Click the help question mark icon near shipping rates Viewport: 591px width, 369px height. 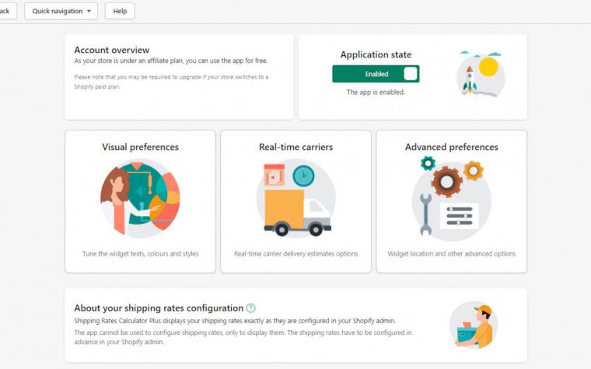coord(250,308)
